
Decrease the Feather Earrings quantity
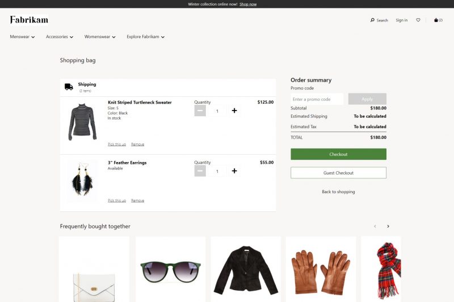click(200, 171)
